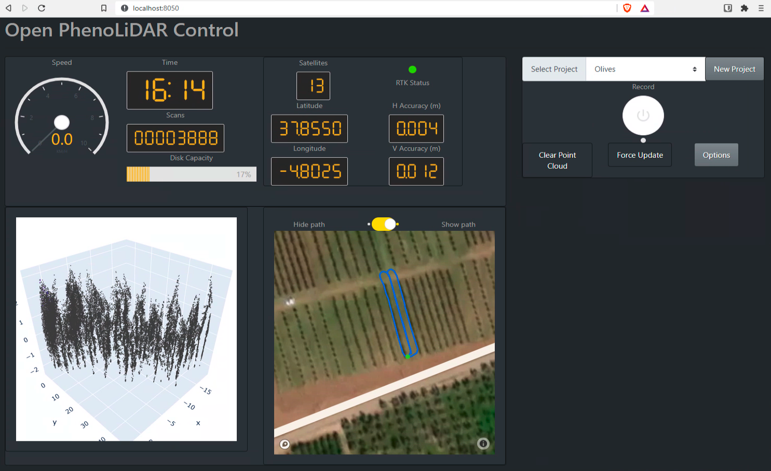Click the 0.0 speed readout
771x471 pixels.
tap(62, 139)
